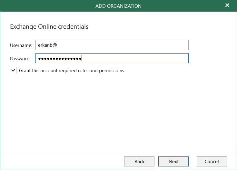This screenshot has height=170, width=237.
Task: Focus the Password input field
Action: pos(112,58)
